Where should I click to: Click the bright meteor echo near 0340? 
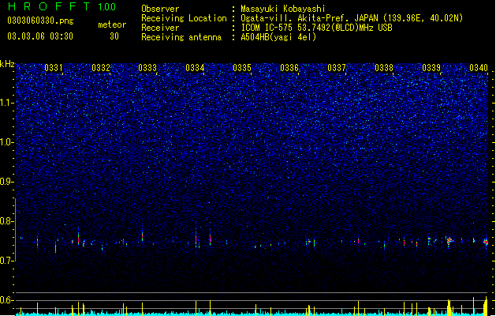(487, 243)
